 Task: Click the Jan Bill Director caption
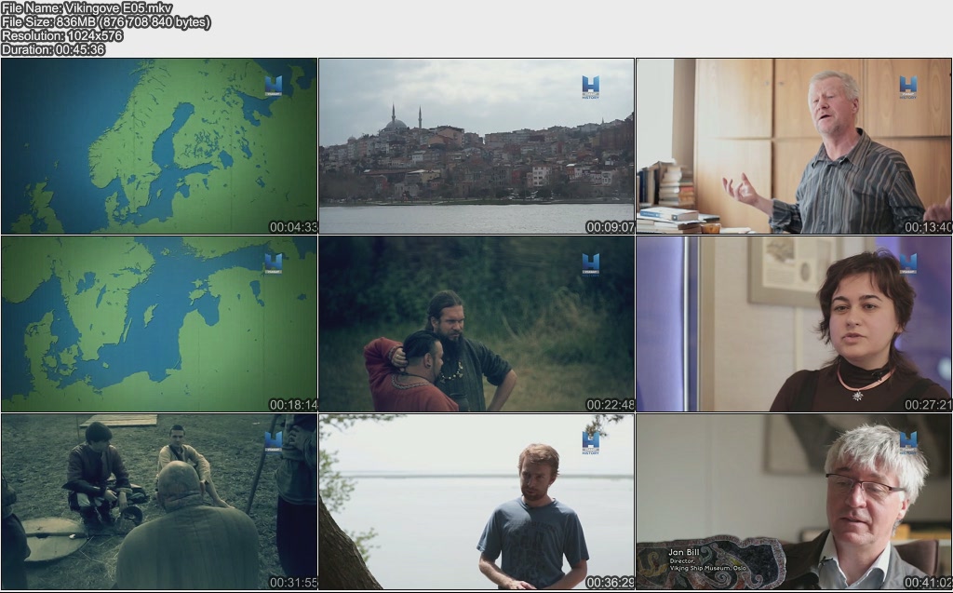(x=693, y=559)
